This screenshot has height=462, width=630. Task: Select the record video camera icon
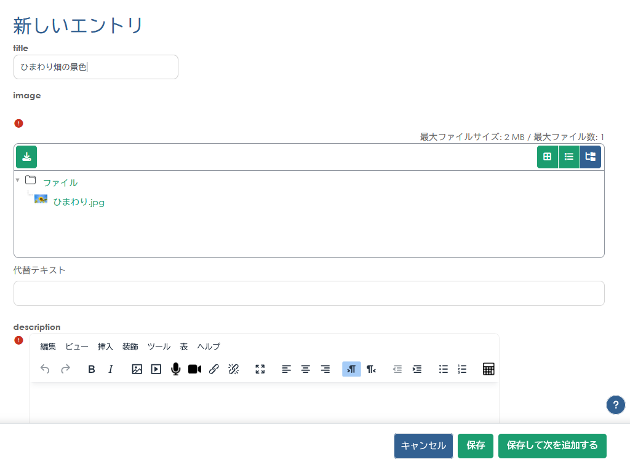[x=194, y=369]
